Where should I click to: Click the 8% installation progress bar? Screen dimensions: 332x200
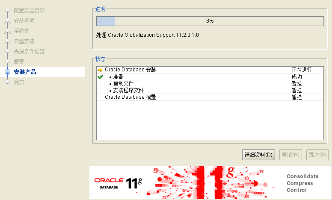pyautogui.click(x=210, y=21)
